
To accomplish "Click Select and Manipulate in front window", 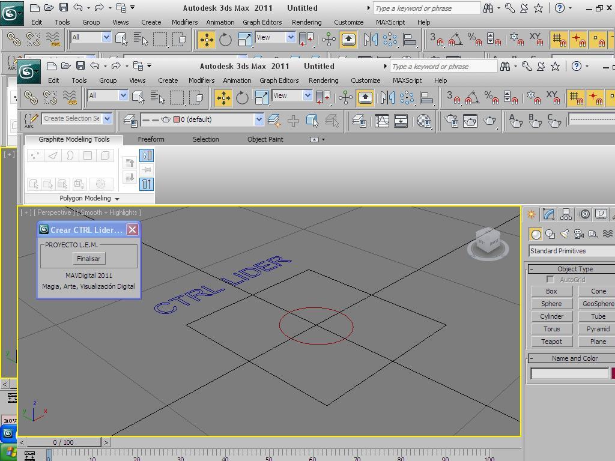I will coord(345,98).
